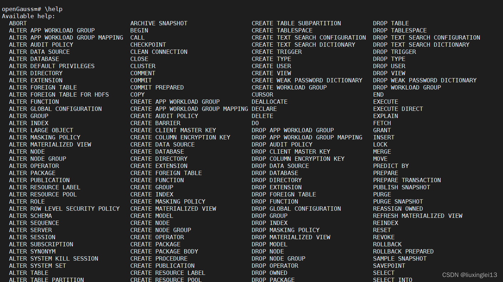503x282 pixels.
Task: Click the REVOKE help entry
Action: pos(384,237)
